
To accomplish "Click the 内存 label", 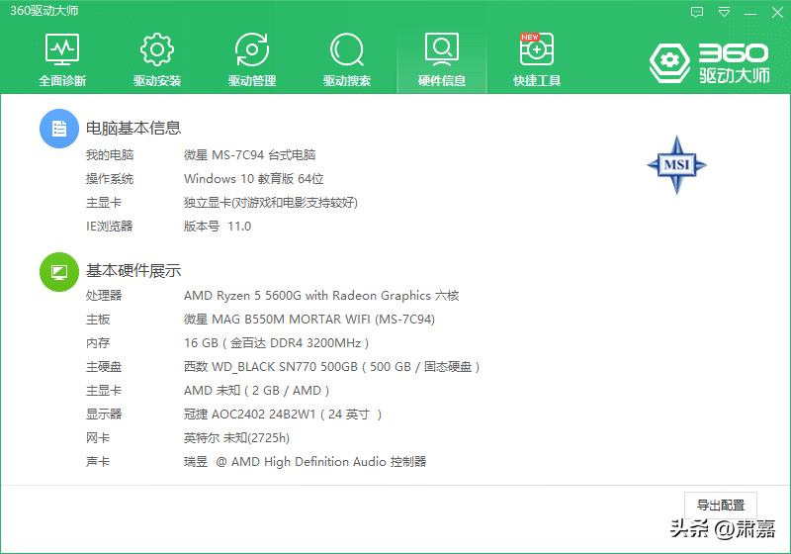I will pyautogui.click(x=98, y=343).
